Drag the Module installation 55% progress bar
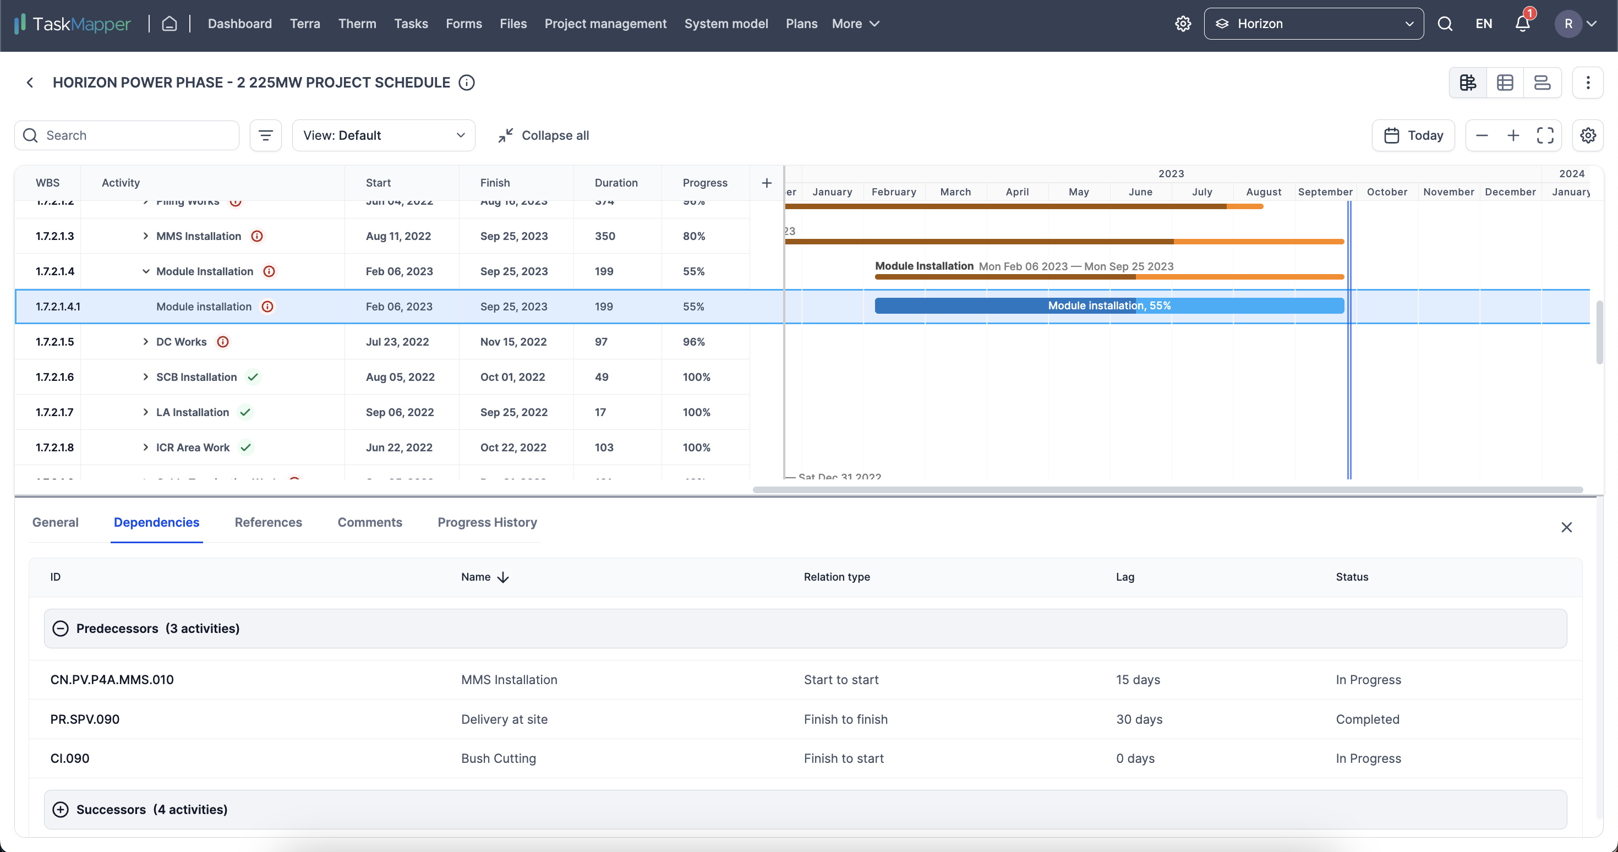 click(x=1108, y=305)
